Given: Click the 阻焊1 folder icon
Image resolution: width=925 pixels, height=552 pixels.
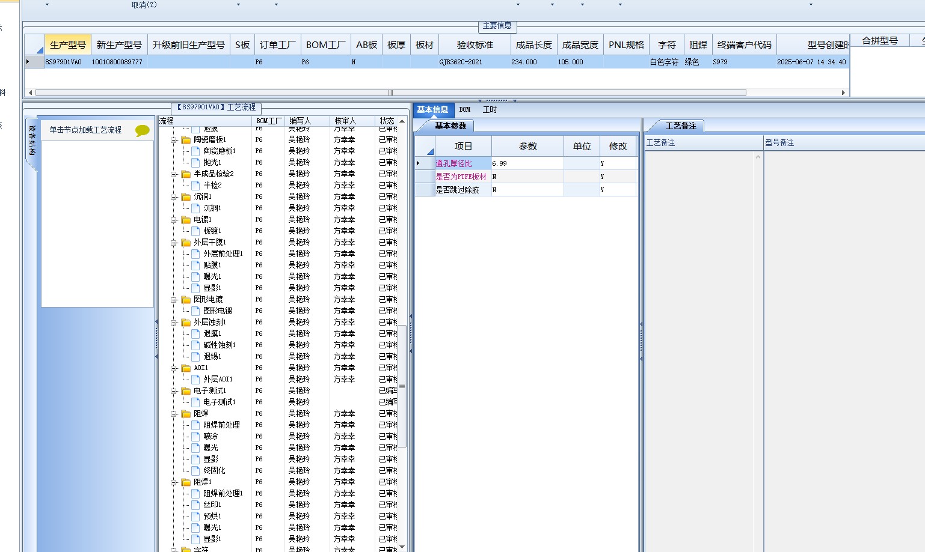Looking at the screenshot, I should (x=186, y=482).
